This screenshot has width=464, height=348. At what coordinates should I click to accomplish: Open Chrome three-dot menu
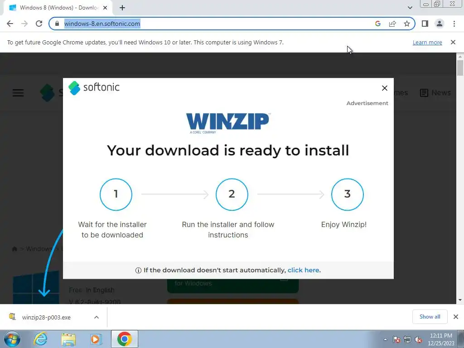(454, 24)
